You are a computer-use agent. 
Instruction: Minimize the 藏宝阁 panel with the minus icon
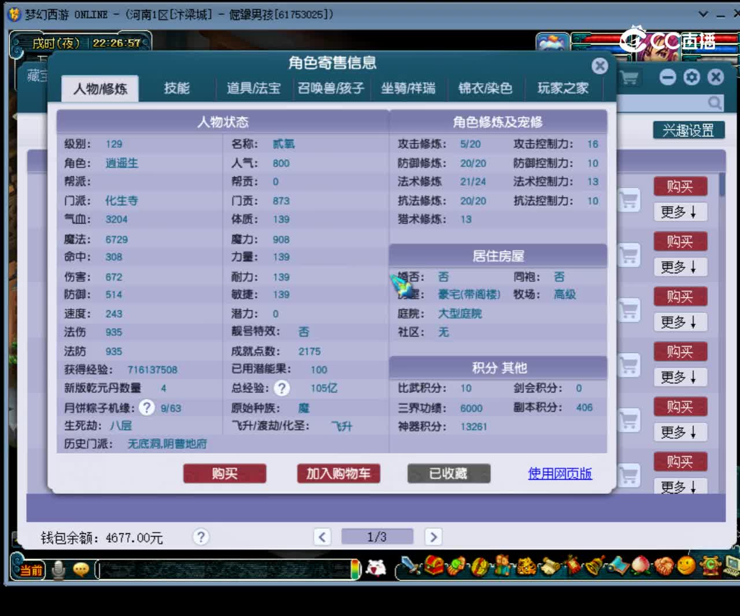point(668,77)
